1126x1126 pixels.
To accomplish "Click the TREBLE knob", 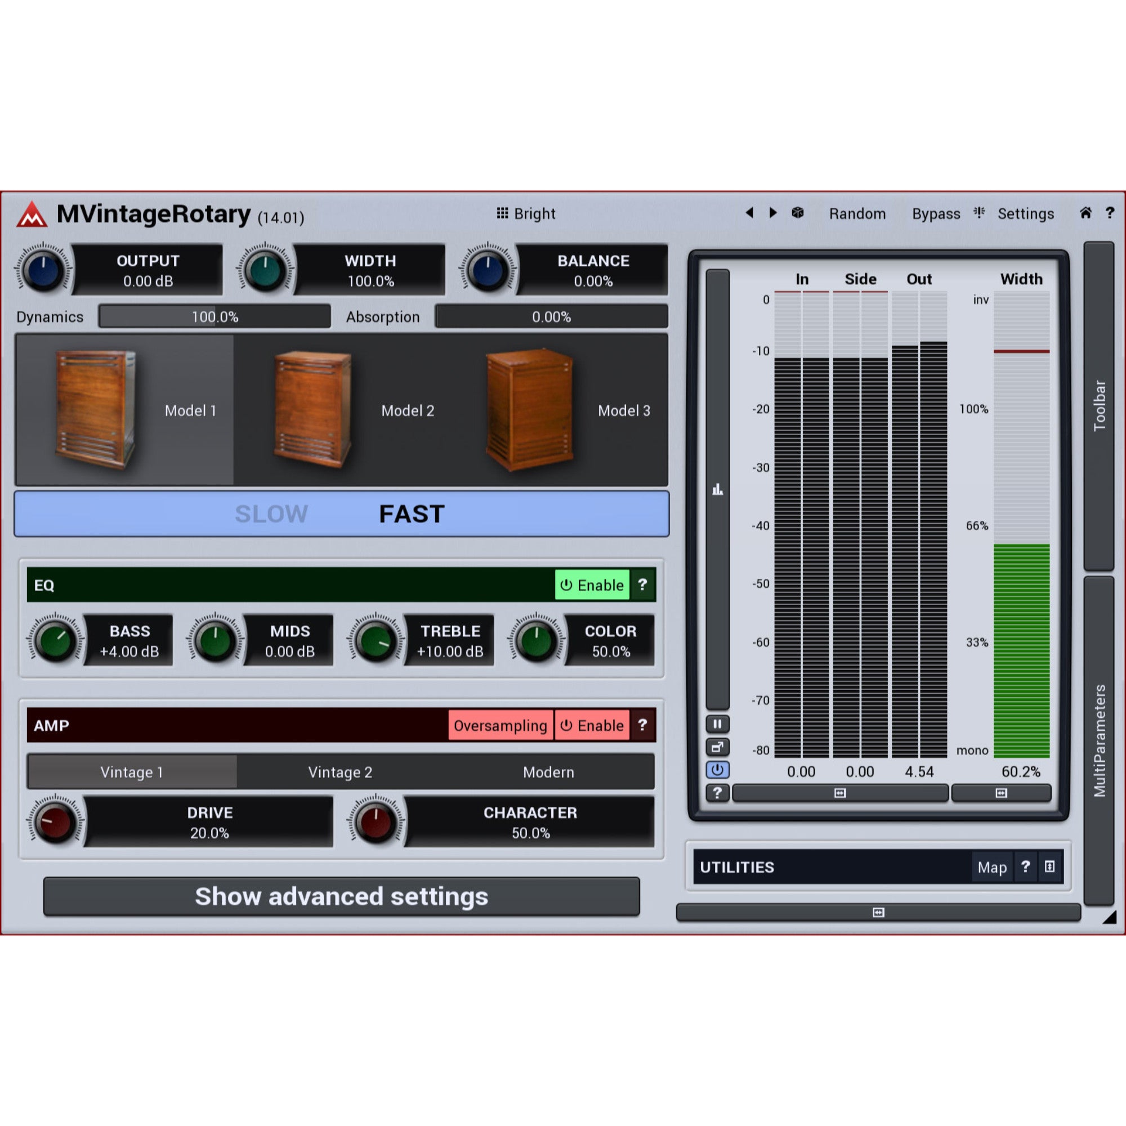I will pos(376,641).
